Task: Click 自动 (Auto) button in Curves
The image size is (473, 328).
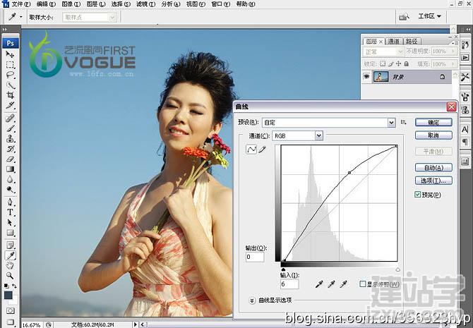Action: pyautogui.click(x=433, y=167)
